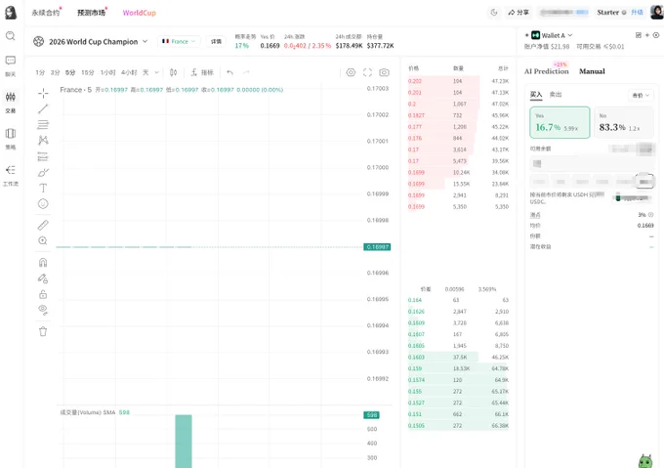Click the user avatar at top right
Image resolution: width=664 pixels, height=468 pixels.
pos(657,13)
